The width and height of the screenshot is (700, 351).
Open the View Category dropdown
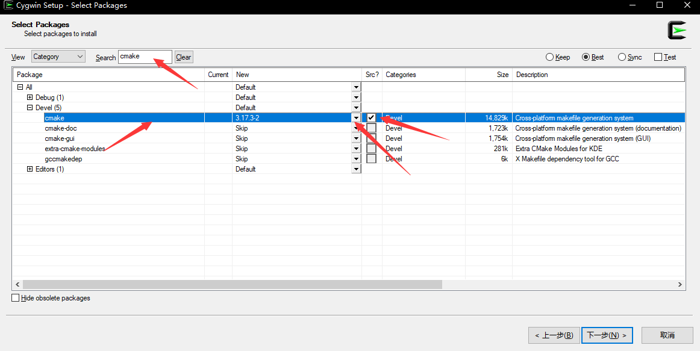tap(58, 57)
